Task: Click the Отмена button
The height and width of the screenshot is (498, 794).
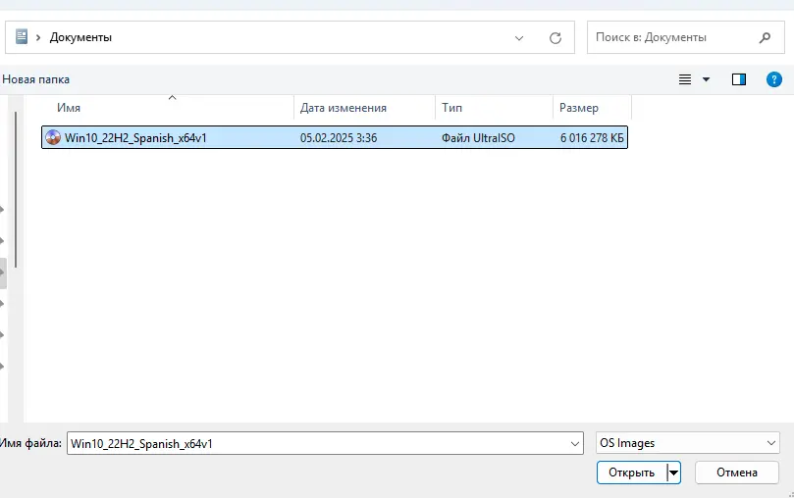Action: pyautogui.click(x=737, y=473)
